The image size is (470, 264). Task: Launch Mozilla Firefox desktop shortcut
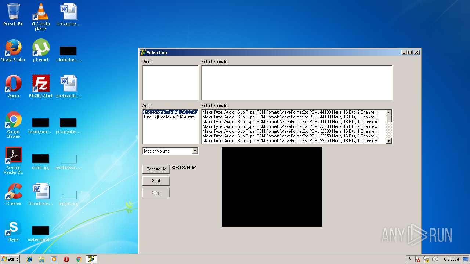[13, 51]
